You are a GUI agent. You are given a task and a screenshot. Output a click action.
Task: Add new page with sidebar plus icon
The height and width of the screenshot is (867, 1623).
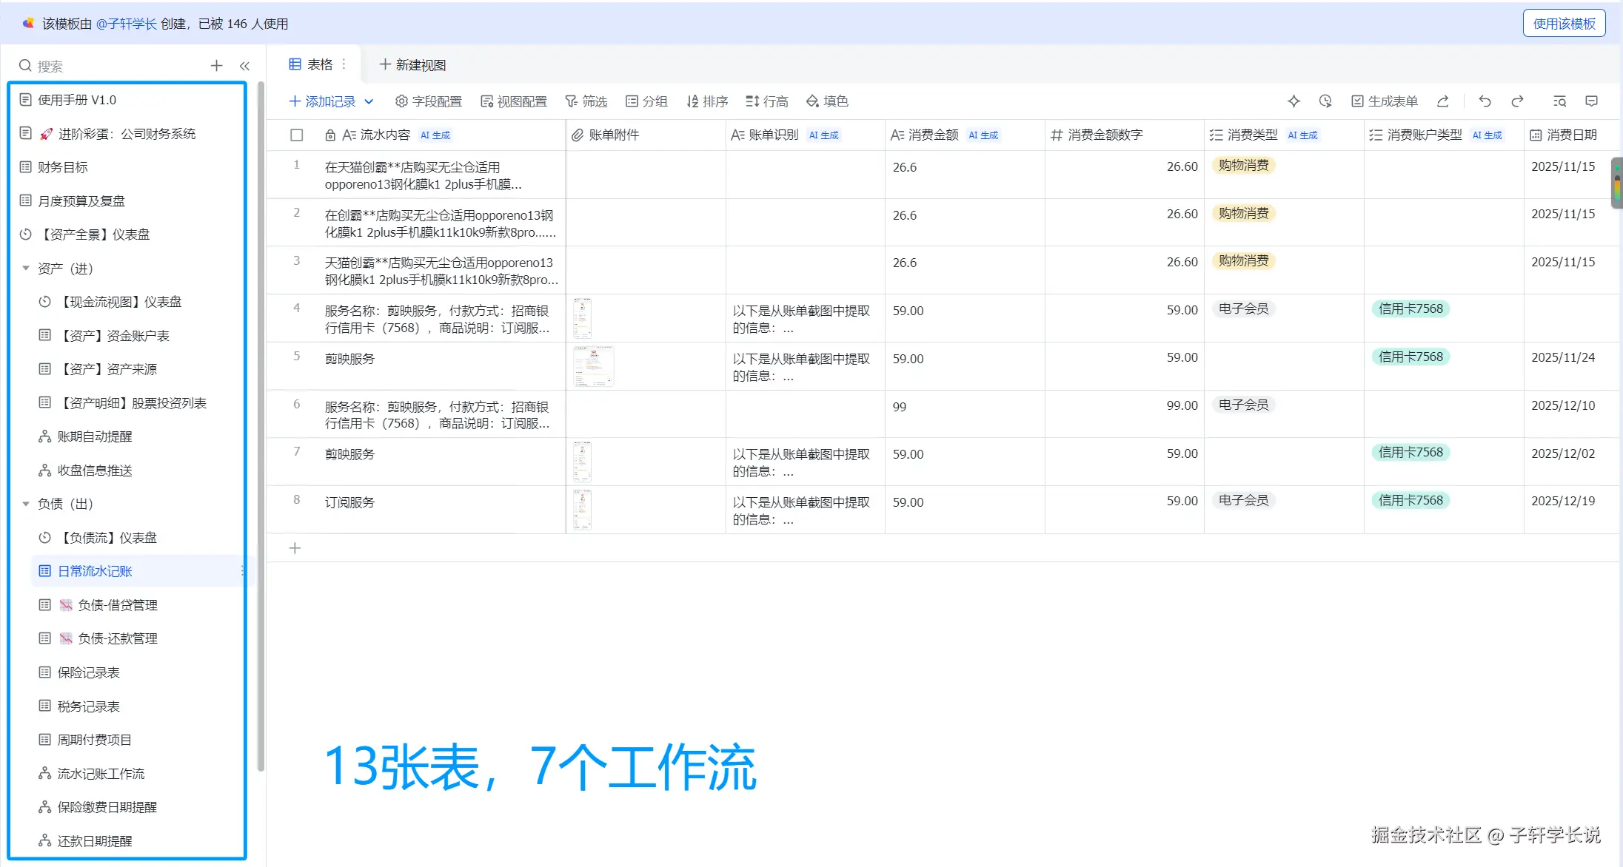click(216, 66)
